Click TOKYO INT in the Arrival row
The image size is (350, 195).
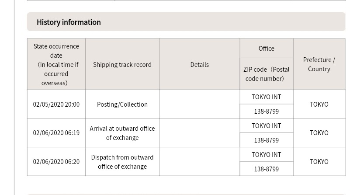click(267, 126)
